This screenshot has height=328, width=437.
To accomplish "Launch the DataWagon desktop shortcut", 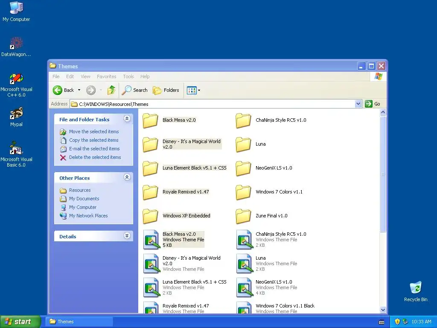I will pyautogui.click(x=16, y=47).
